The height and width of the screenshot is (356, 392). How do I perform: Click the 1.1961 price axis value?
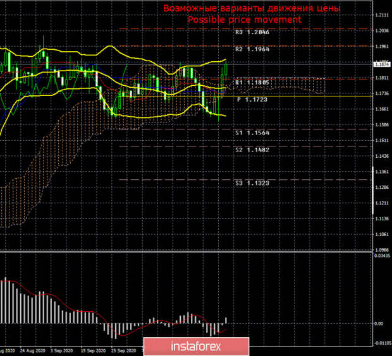[x=383, y=47]
